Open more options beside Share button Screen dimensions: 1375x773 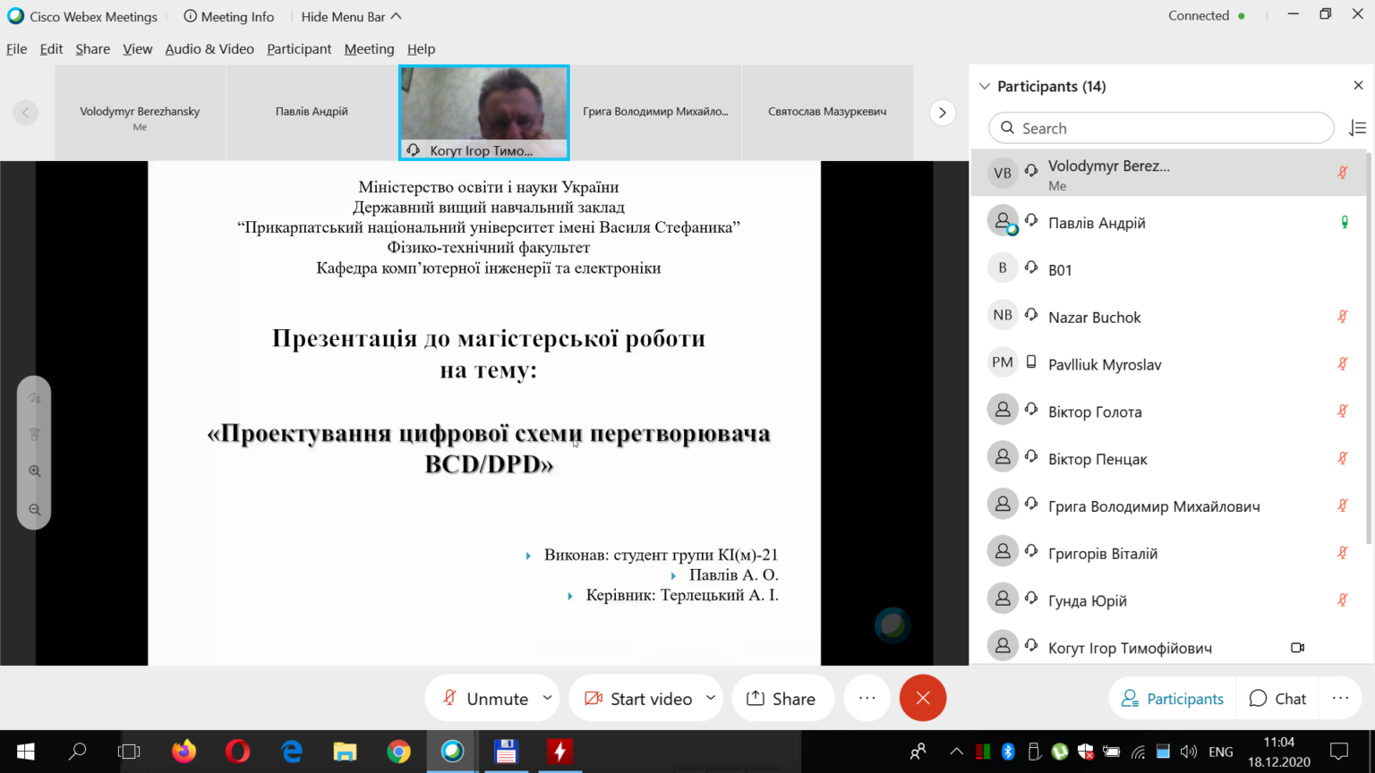point(867,698)
